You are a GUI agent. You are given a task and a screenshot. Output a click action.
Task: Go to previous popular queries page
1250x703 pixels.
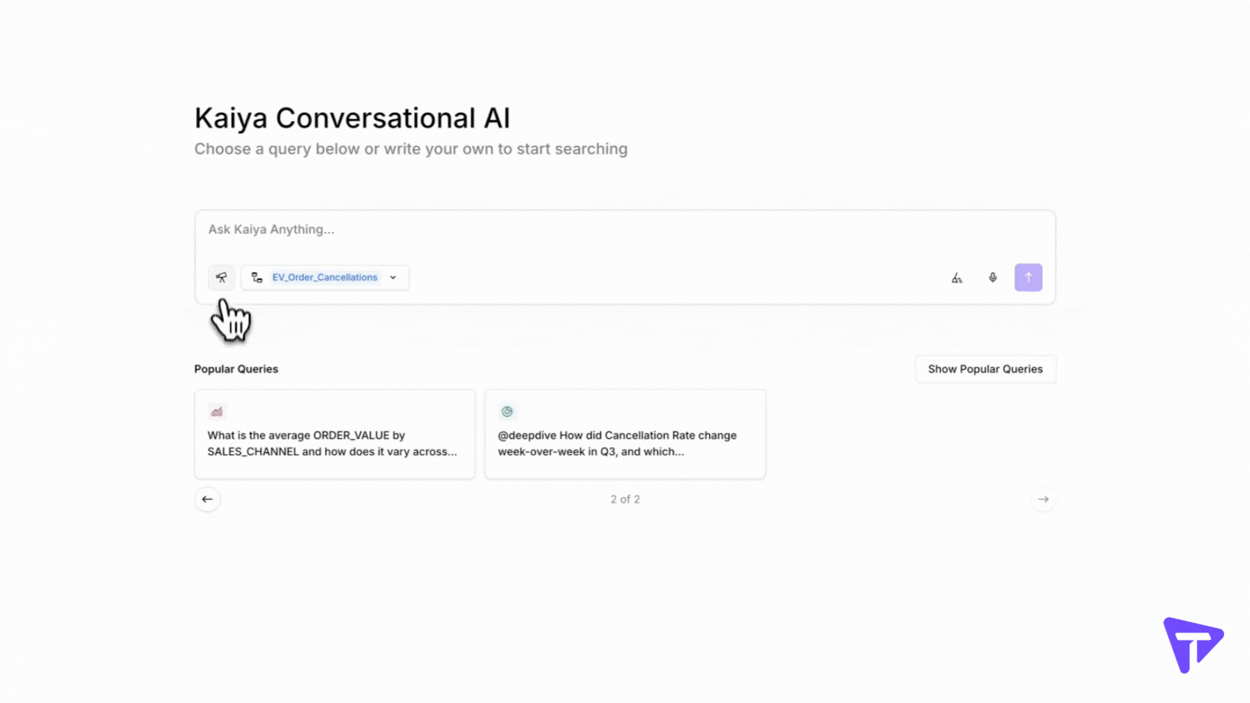[207, 499]
